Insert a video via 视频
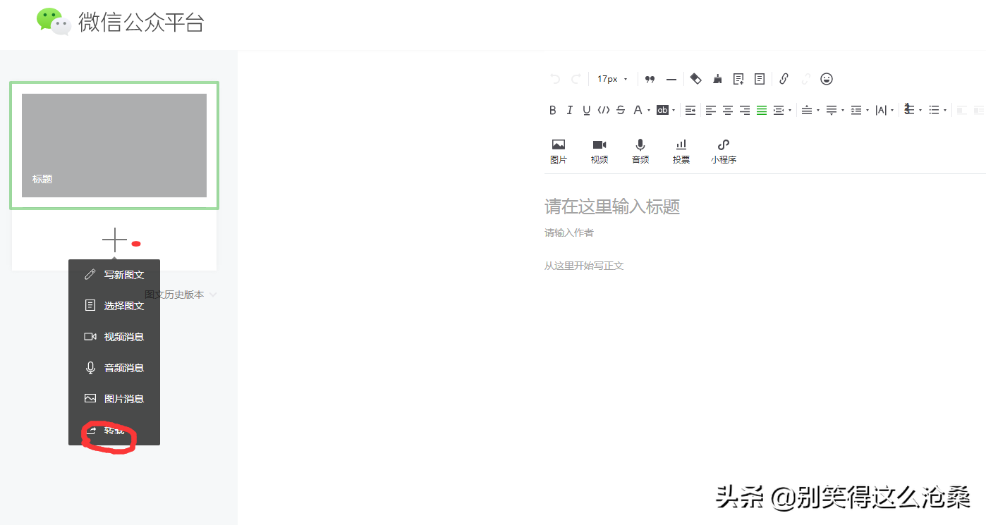This screenshot has width=986, height=525. (x=599, y=152)
